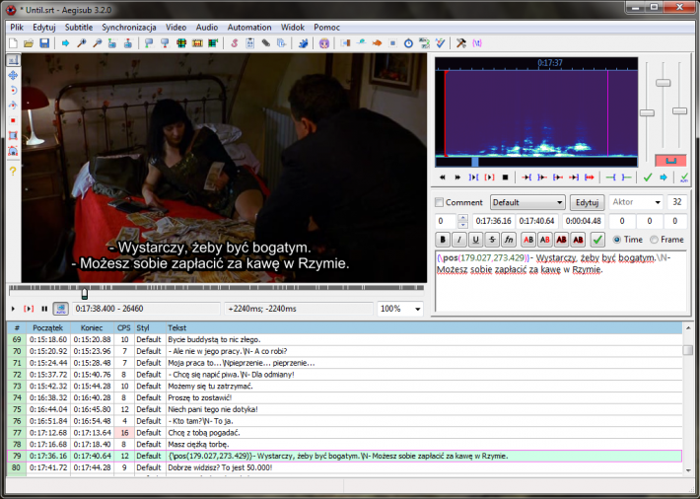Open the attachments paperclip icon
The width and height of the screenshot is (700, 499).
click(x=266, y=43)
